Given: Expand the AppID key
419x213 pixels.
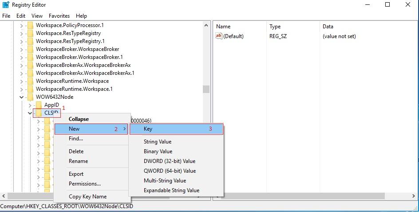Looking at the screenshot, I should point(30,105).
